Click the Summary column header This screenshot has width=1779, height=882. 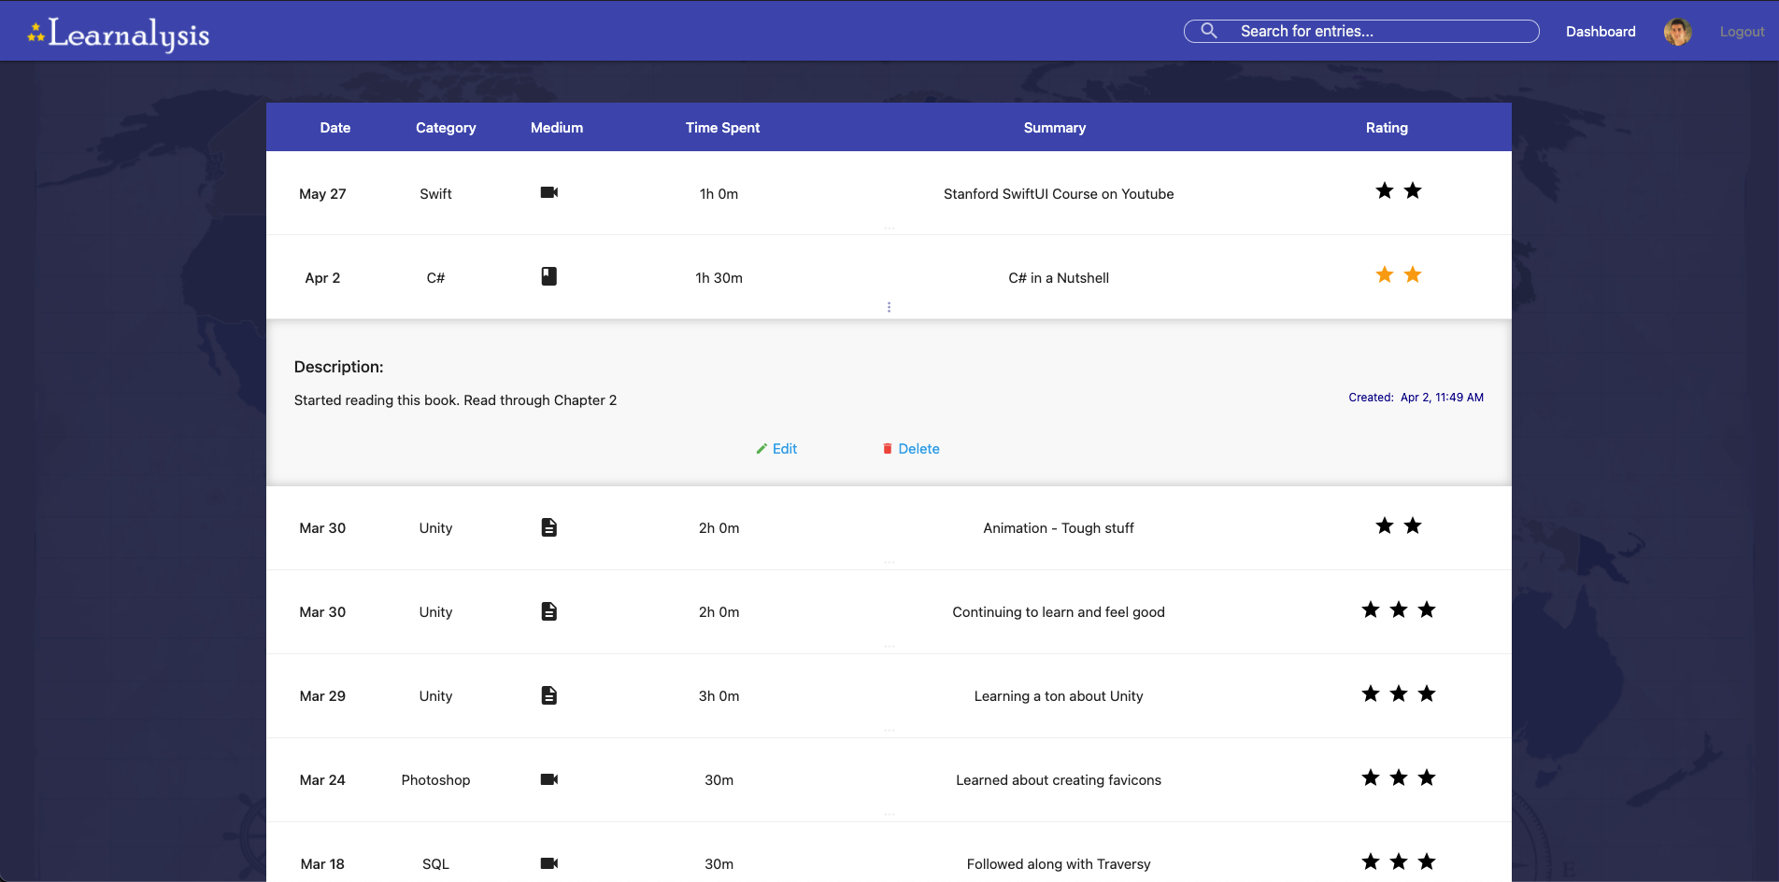[1055, 128]
